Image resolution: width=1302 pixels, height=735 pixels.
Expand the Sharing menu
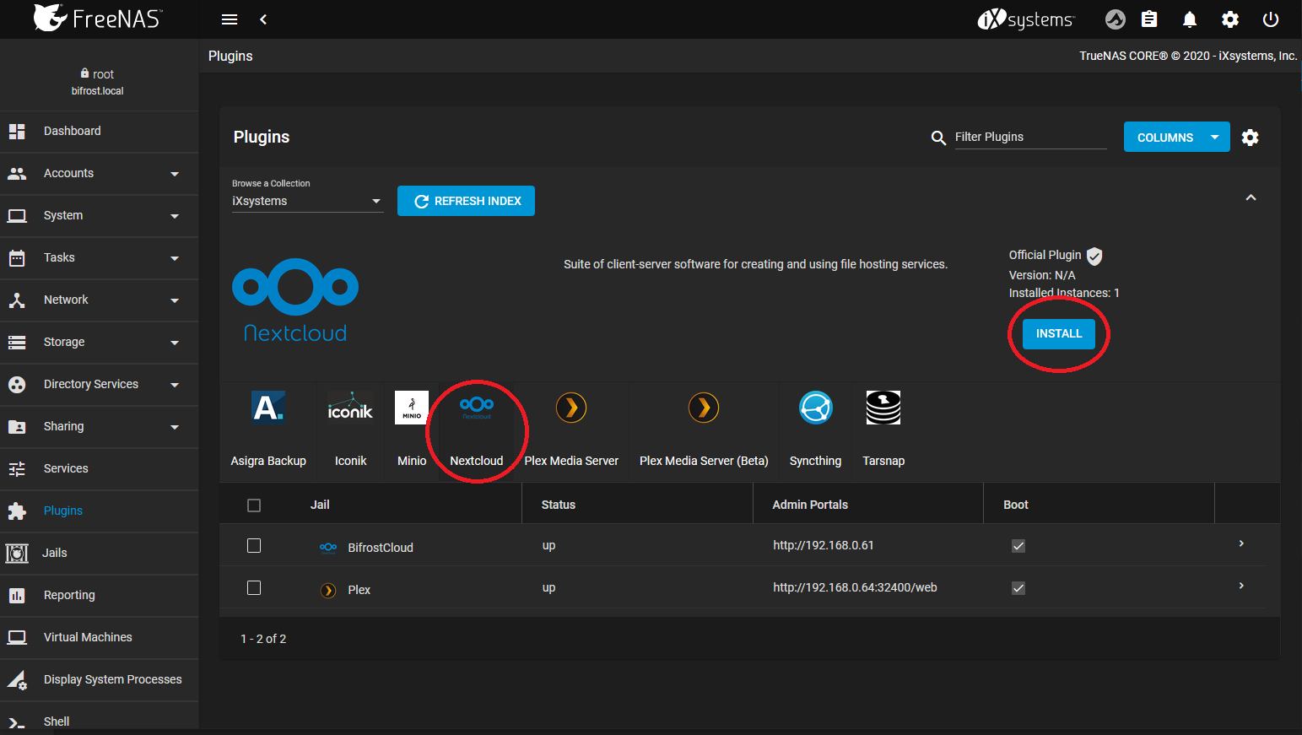pos(99,427)
